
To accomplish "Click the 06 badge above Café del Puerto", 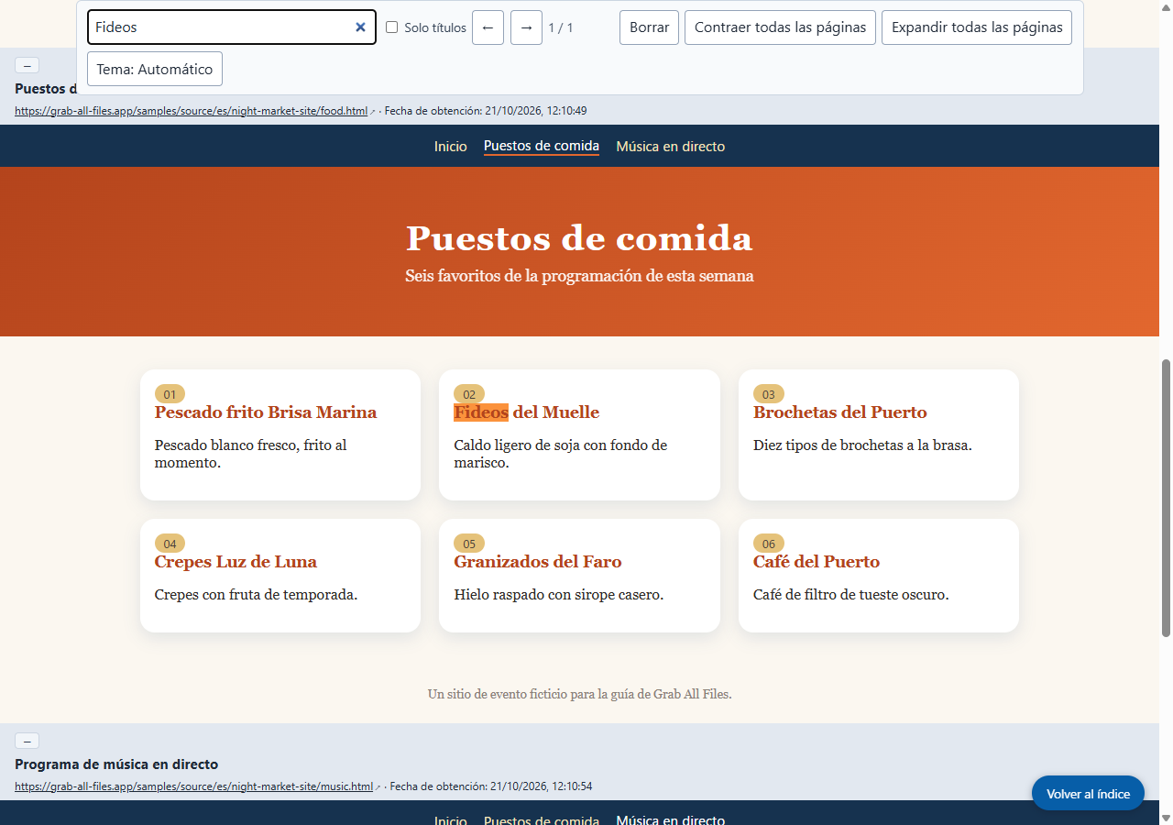I will 769,544.
